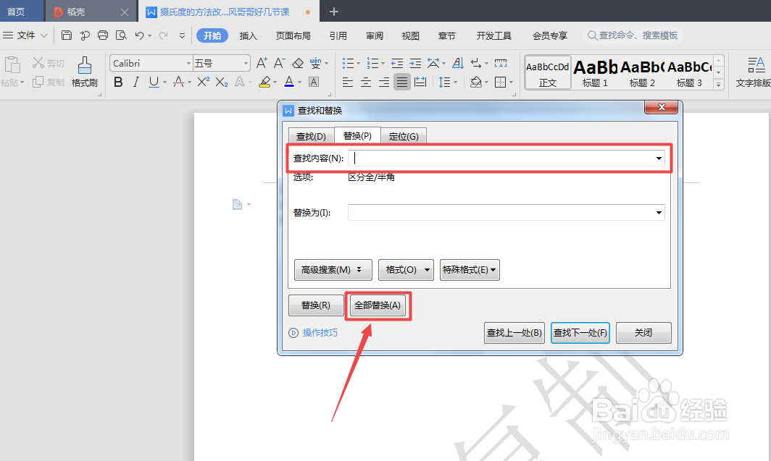Toggle underline formatting
771x461 pixels.
[154, 82]
